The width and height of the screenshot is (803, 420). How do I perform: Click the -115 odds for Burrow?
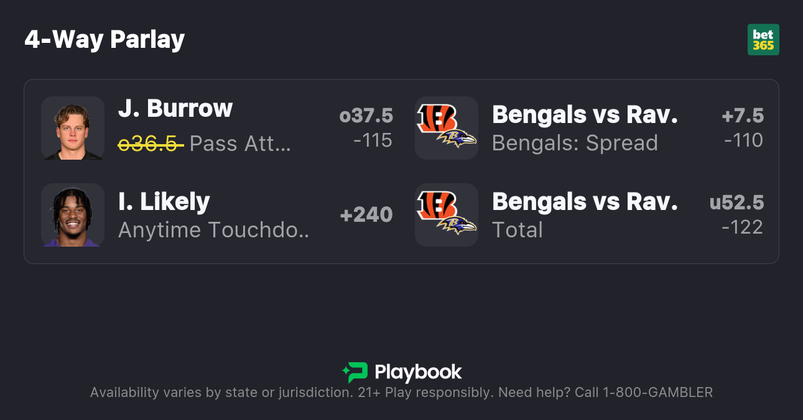(373, 140)
